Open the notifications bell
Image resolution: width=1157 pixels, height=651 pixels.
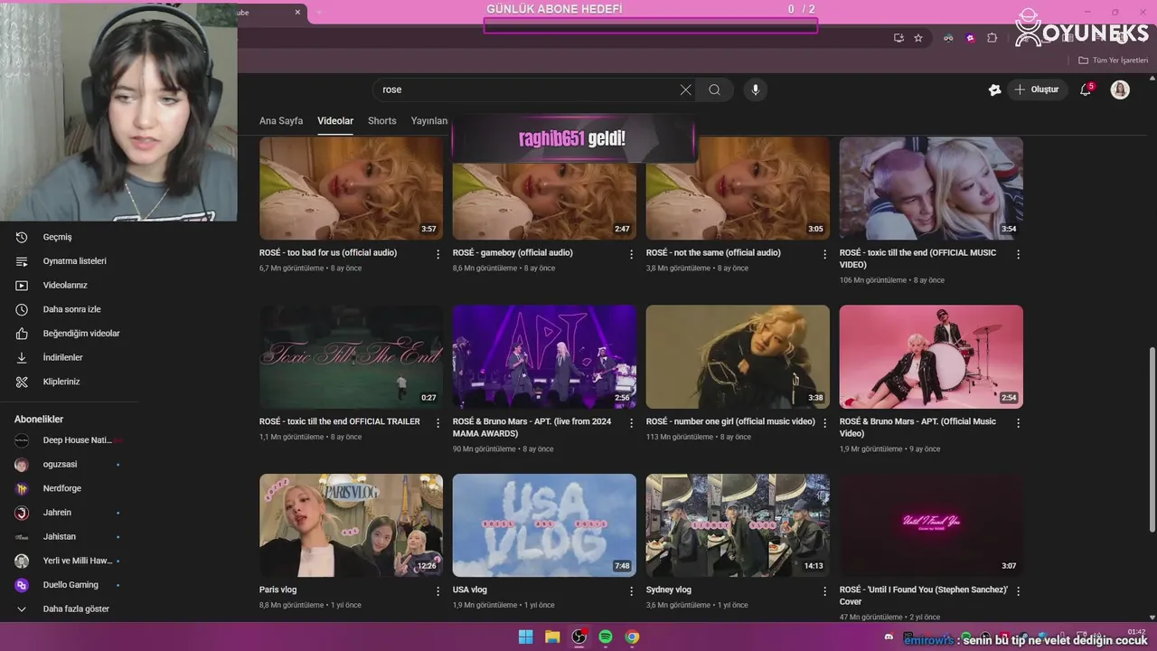[1086, 90]
